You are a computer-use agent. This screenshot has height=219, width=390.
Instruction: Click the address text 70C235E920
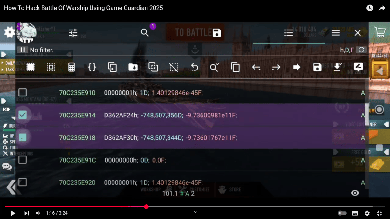(77, 183)
